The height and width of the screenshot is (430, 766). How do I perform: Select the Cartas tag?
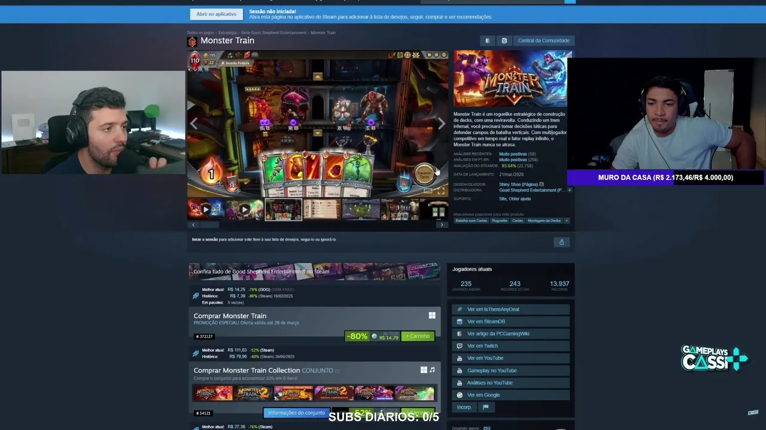click(x=517, y=220)
